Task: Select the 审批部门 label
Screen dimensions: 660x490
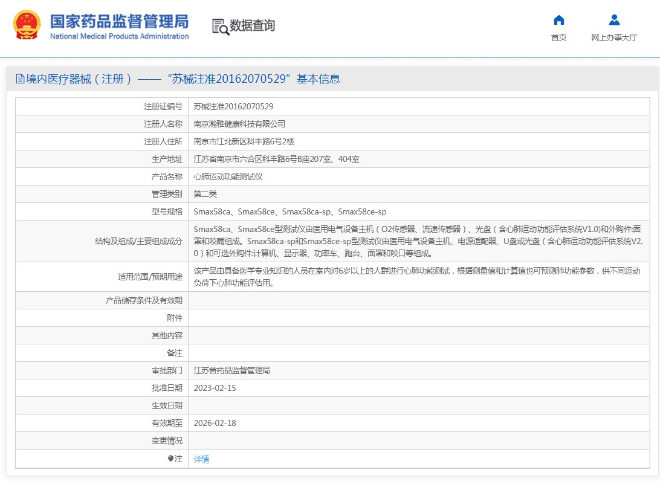Action: coord(167,370)
